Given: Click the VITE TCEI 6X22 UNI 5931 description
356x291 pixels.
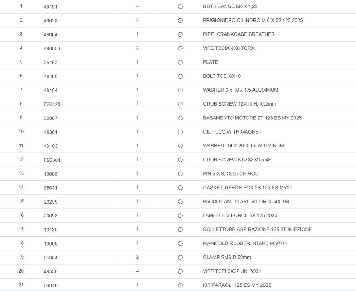Looking at the screenshot, I should (232, 271).
